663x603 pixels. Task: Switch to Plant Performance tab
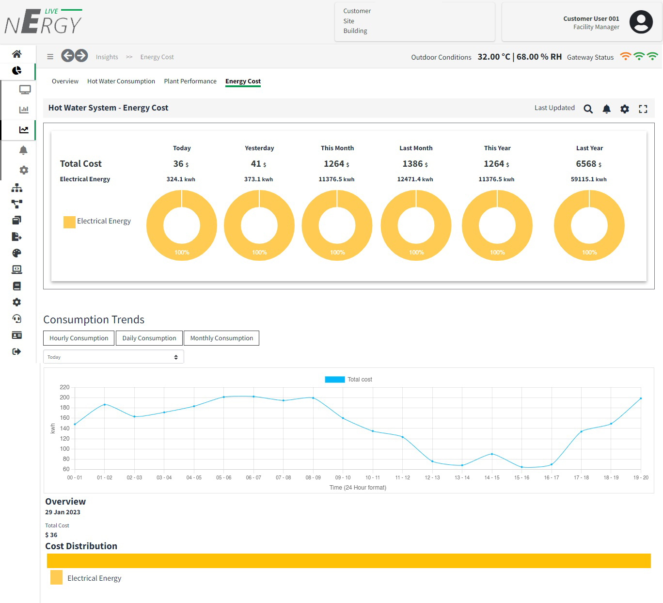tap(190, 81)
